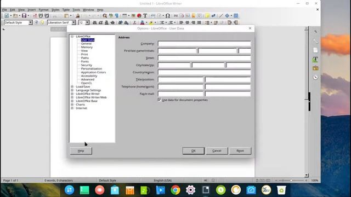Select Application Colors in the options tree
This screenshot has height=197, width=351.
coord(93,72)
